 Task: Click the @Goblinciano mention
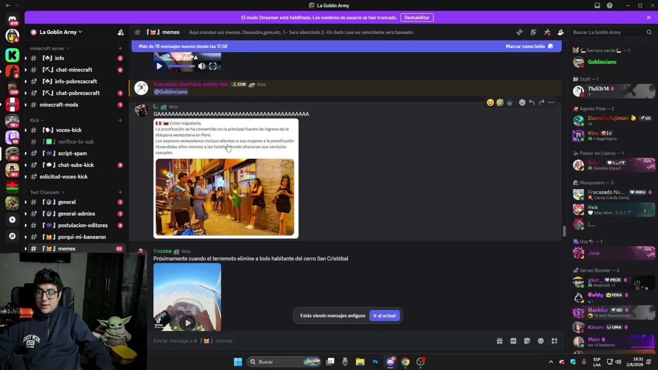tap(171, 91)
